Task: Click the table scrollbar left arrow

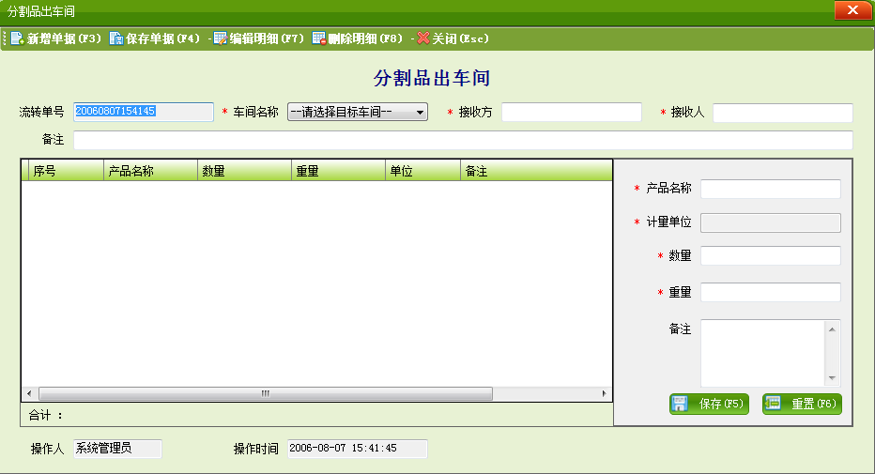Action: point(30,393)
